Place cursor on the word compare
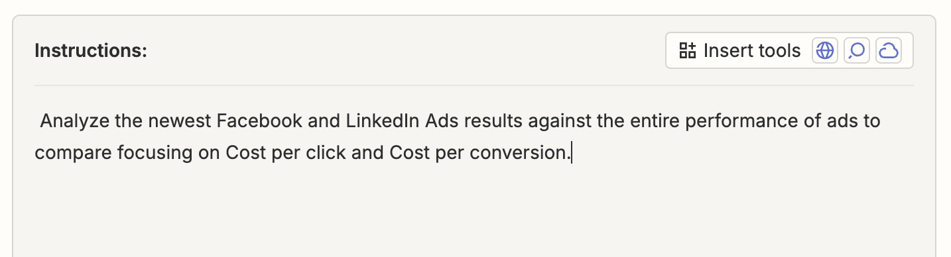The height and width of the screenshot is (257, 951). pyautogui.click(x=73, y=153)
